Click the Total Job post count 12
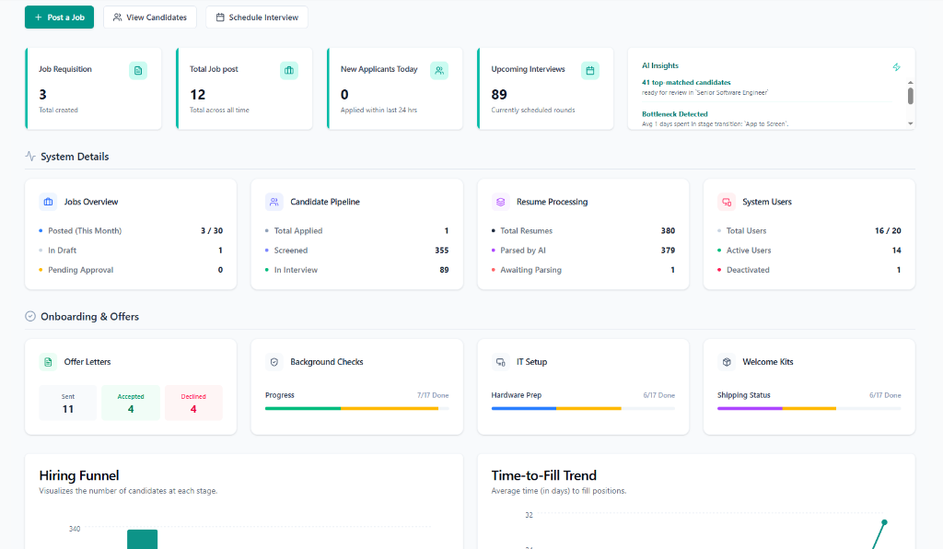Screen dimensions: 943x549 tap(197, 94)
